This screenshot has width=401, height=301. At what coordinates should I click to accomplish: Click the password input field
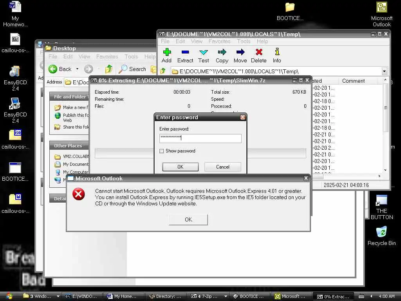click(200, 138)
